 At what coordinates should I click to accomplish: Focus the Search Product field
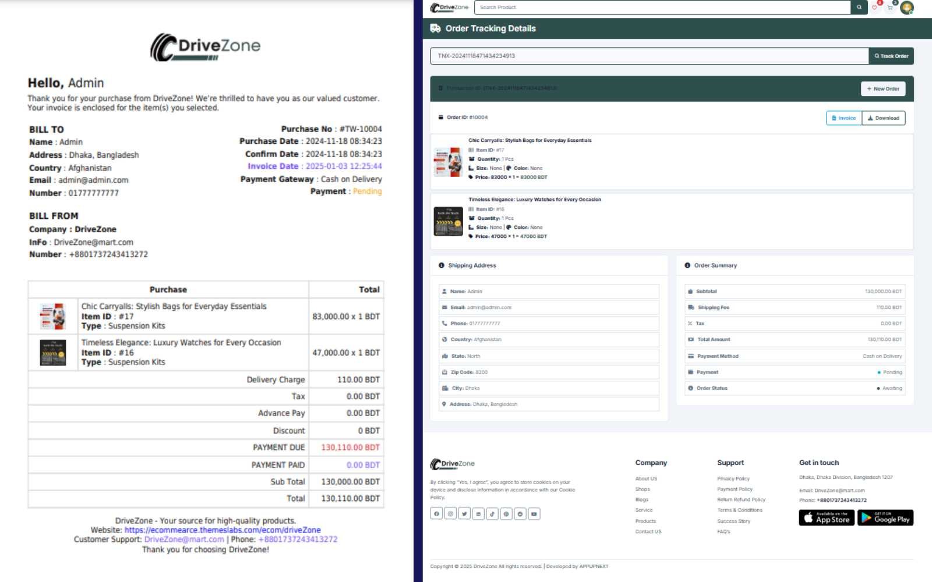click(x=662, y=7)
